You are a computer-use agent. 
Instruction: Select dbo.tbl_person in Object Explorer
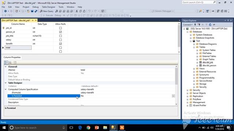tap(209, 65)
